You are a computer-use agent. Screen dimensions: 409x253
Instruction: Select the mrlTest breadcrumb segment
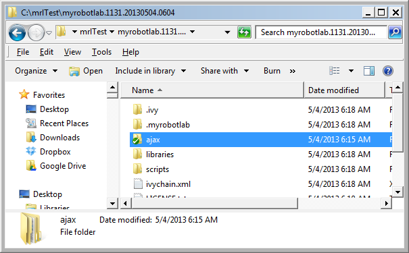coord(93,32)
